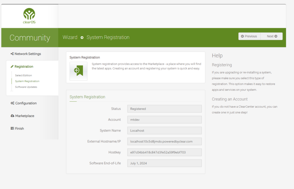Click the External Hostname/IP field

point(165,141)
